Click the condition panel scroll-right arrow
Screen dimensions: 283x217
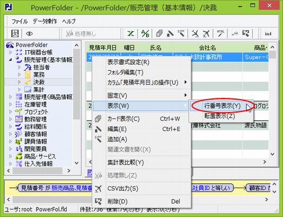266,199
